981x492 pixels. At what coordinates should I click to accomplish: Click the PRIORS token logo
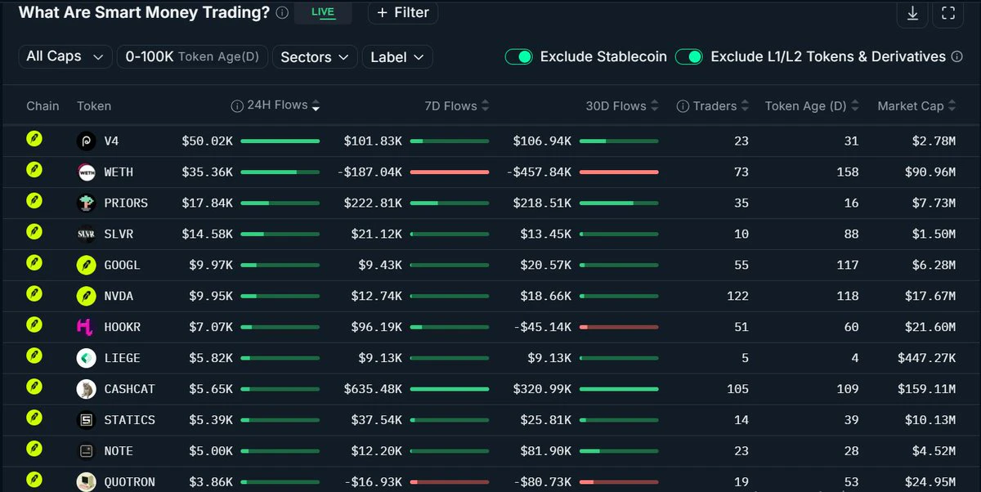pos(86,203)
